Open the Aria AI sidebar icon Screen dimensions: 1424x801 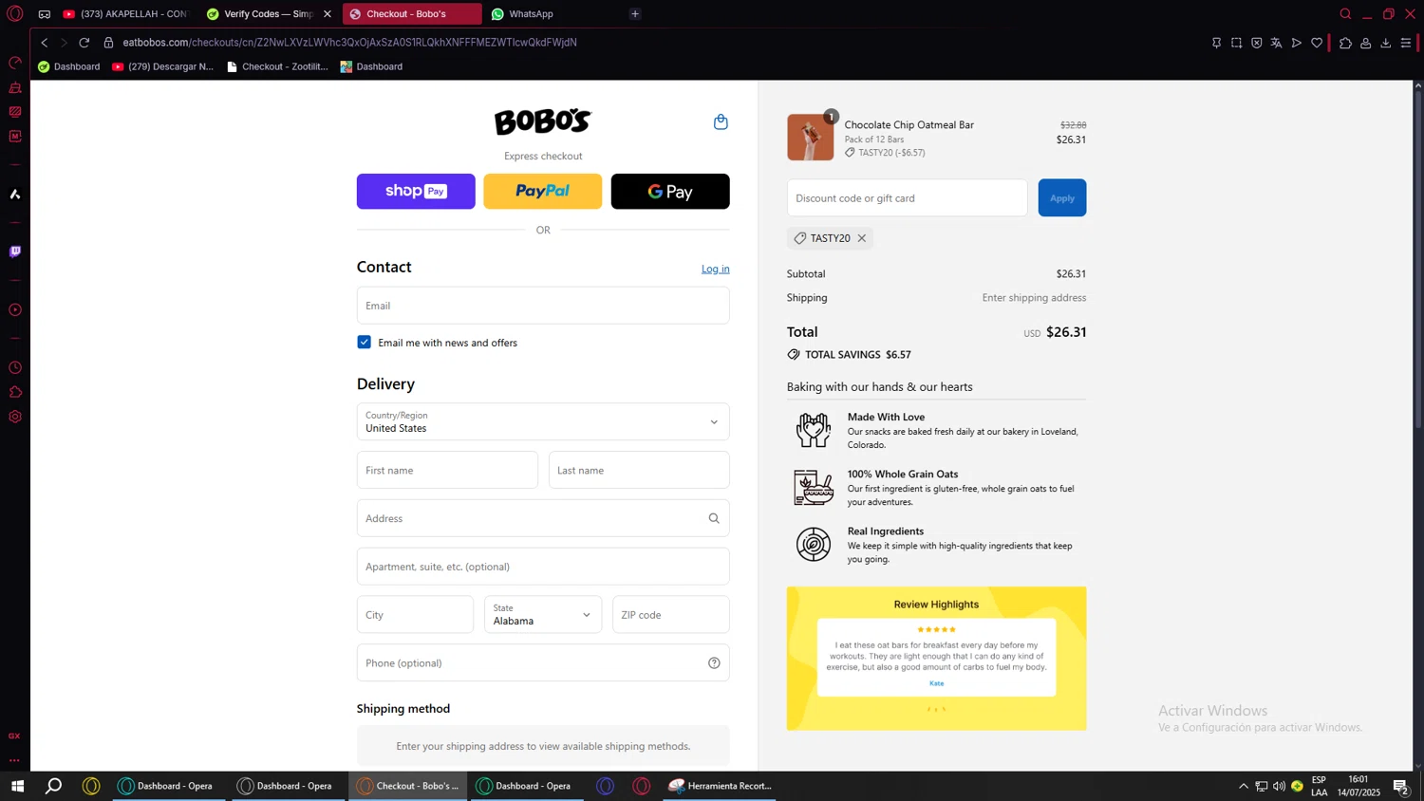coord(15,194)
